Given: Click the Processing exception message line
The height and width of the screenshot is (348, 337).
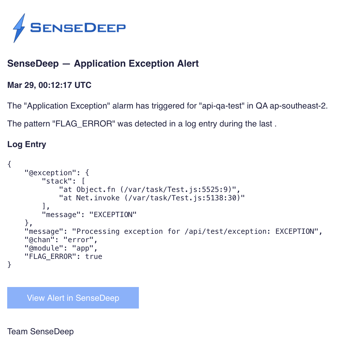Looking at the screenshot, I should pos(173,231).
